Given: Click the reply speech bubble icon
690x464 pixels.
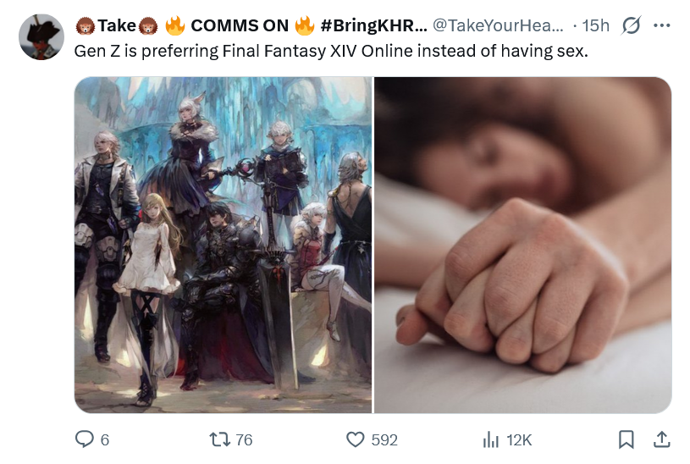Looking at the screenshot, I should click(x=84, y=439).
